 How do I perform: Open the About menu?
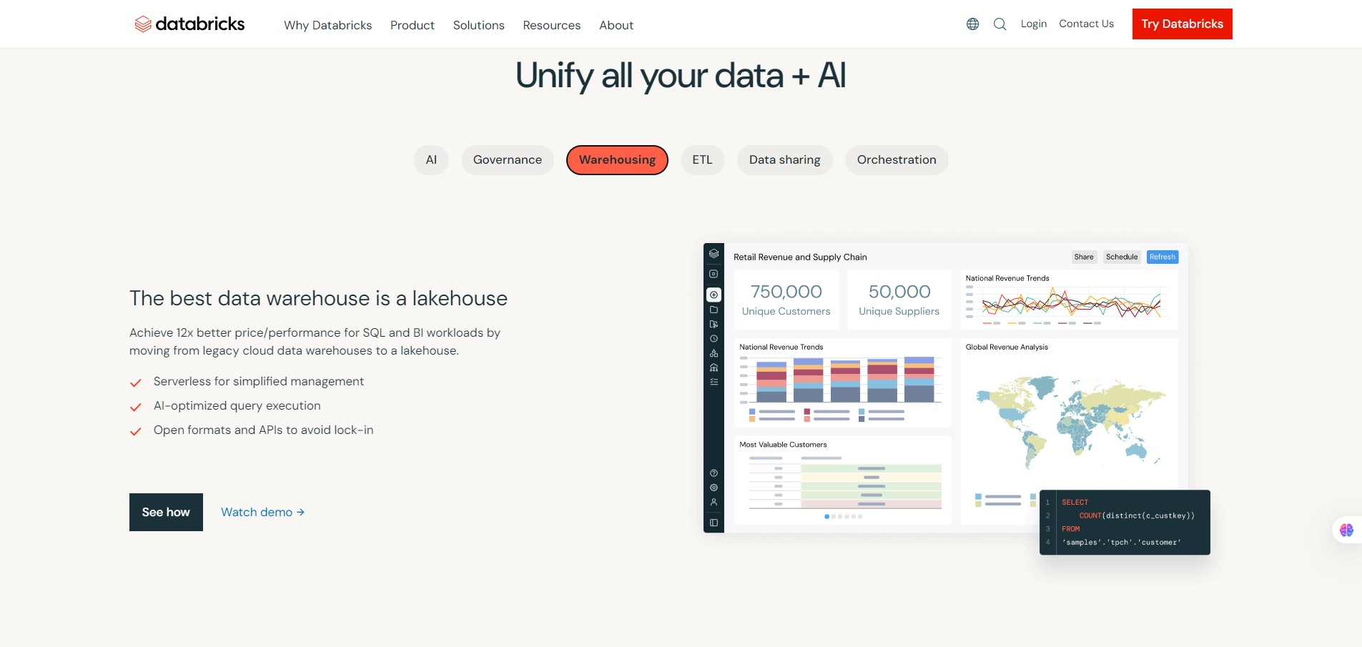coord(616,25)
